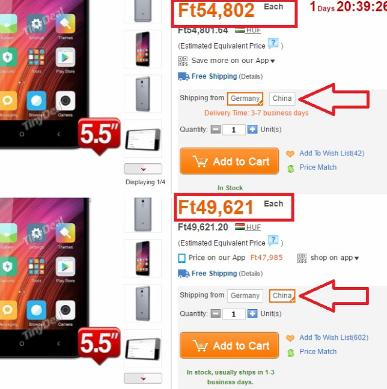Click the green dollar icon beside lower Price Match
The height and width of the screenshot is (389, 387).
(291, 352)
